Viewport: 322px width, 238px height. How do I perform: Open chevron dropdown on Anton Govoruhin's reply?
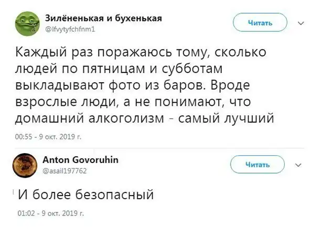(x=299, y=165)
